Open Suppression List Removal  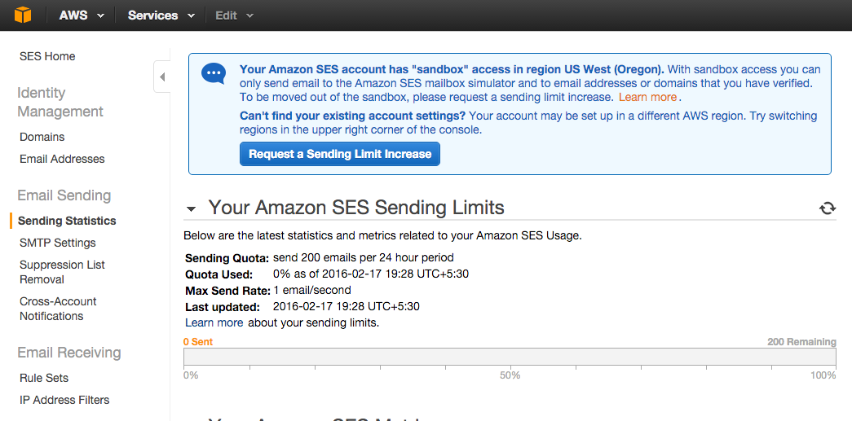pyautogui.click(x=62, y=272)
